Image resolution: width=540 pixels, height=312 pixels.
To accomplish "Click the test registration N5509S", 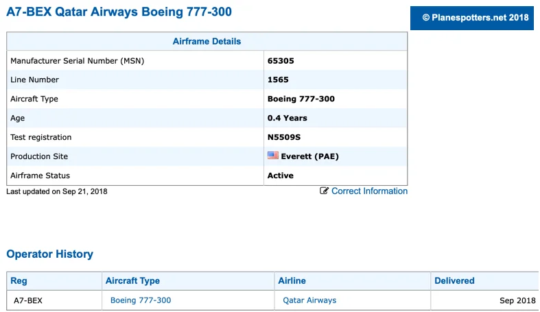I will [x=284, y=137].
